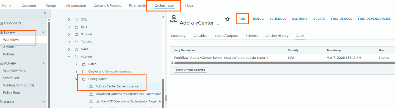Switch to the Schema tab

pyautogui.click(x=251, y=36)
